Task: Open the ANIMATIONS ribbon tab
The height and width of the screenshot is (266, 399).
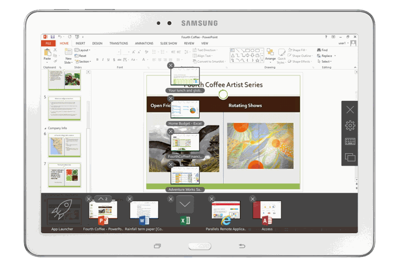Action: [144, 43]
